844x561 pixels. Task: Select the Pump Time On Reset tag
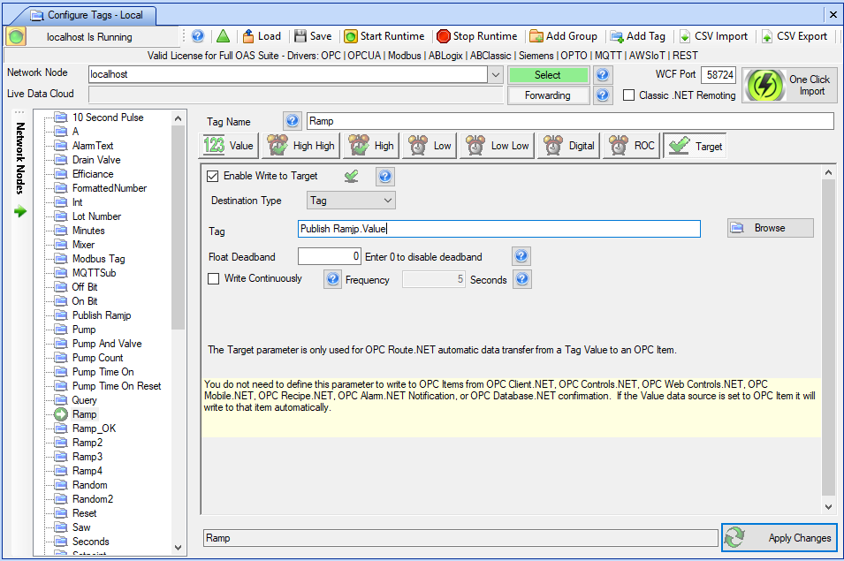117,386
